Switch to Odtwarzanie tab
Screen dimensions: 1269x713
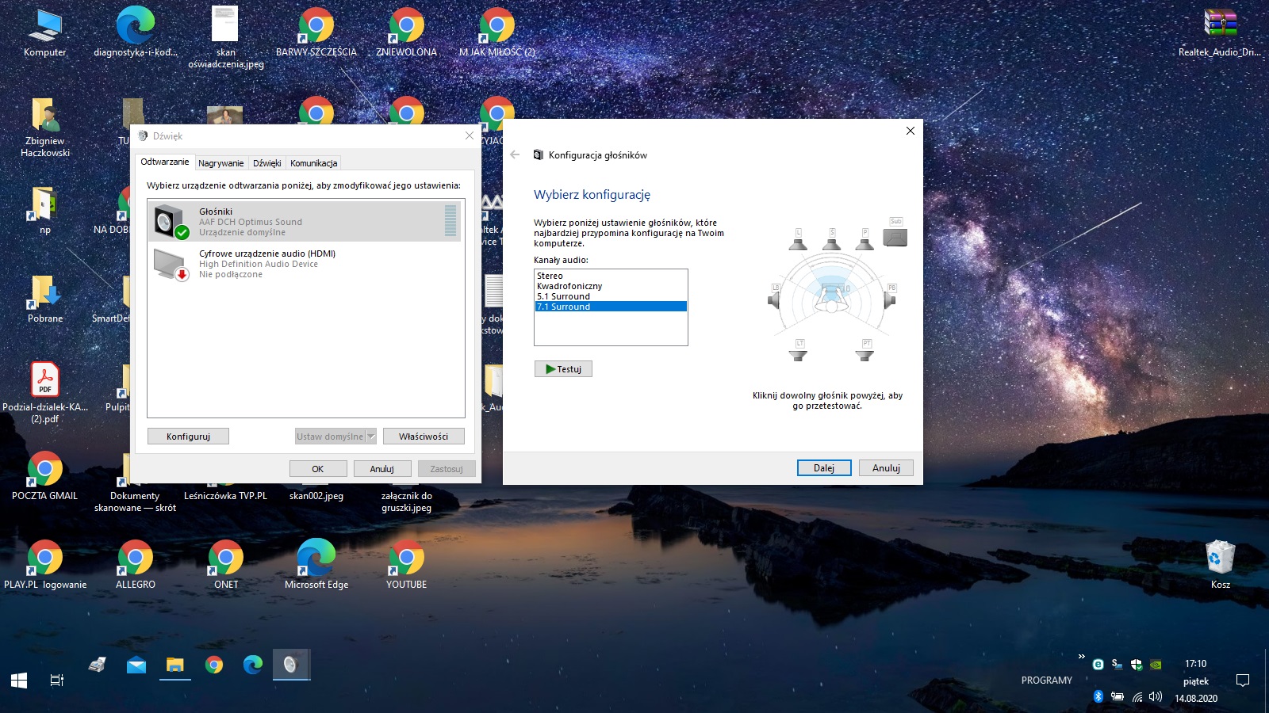(165, 162)
